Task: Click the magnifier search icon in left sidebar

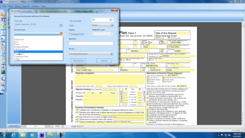Action: pyautogui.click(x=3, y=32)
